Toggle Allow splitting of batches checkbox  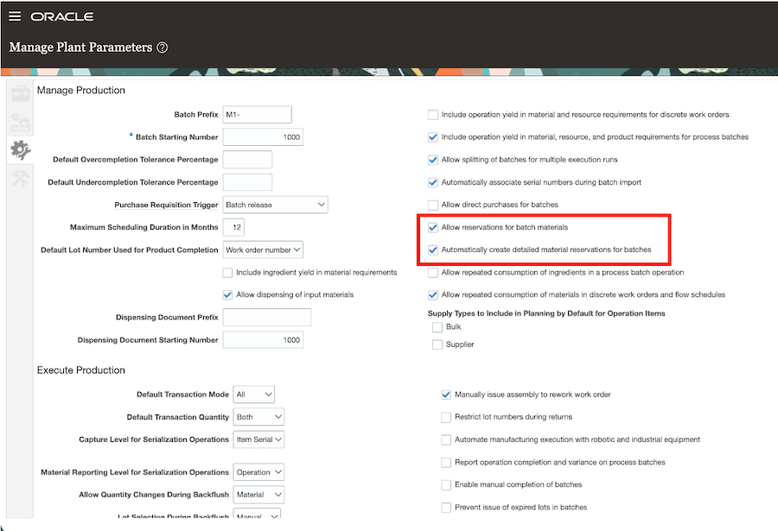(433, 160)
